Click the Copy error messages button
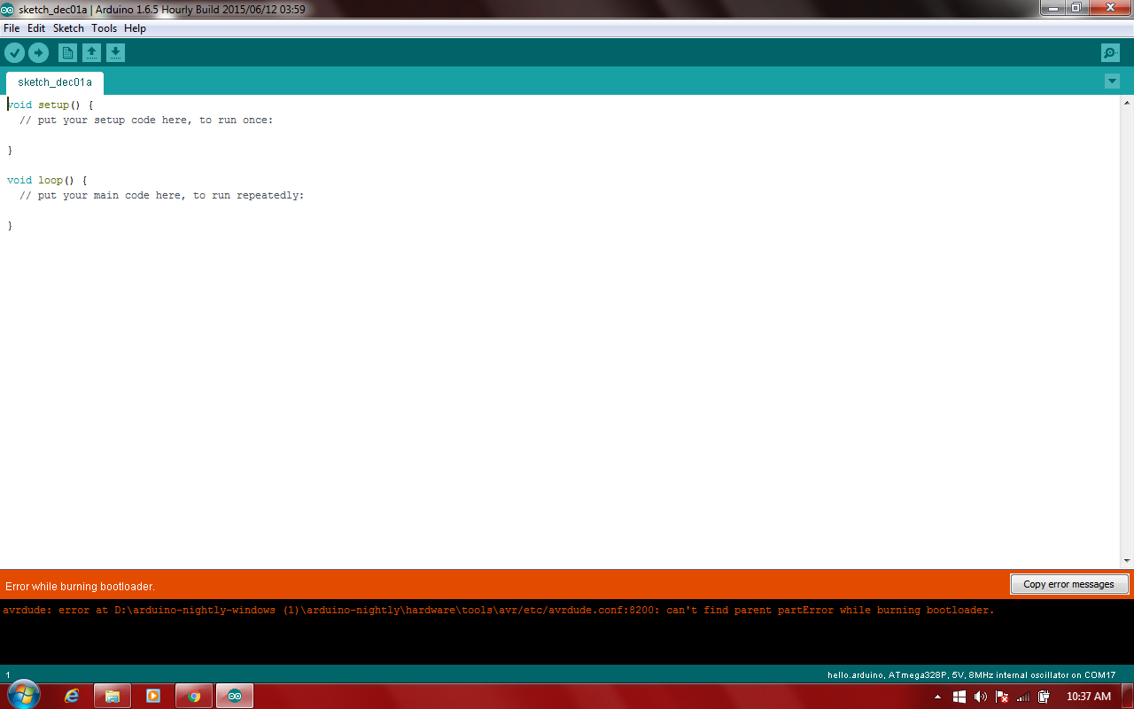Image resolution: width=1134 pixels, height=709 pixels. [x=1069, y=584]
